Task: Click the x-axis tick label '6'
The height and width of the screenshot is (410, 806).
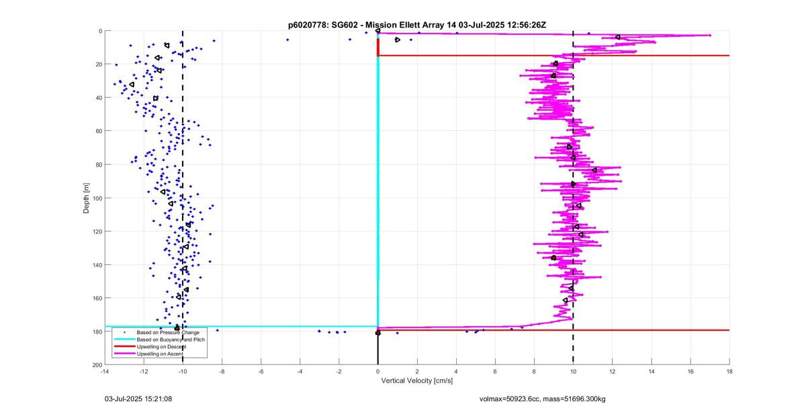Action: coord(495,371)
